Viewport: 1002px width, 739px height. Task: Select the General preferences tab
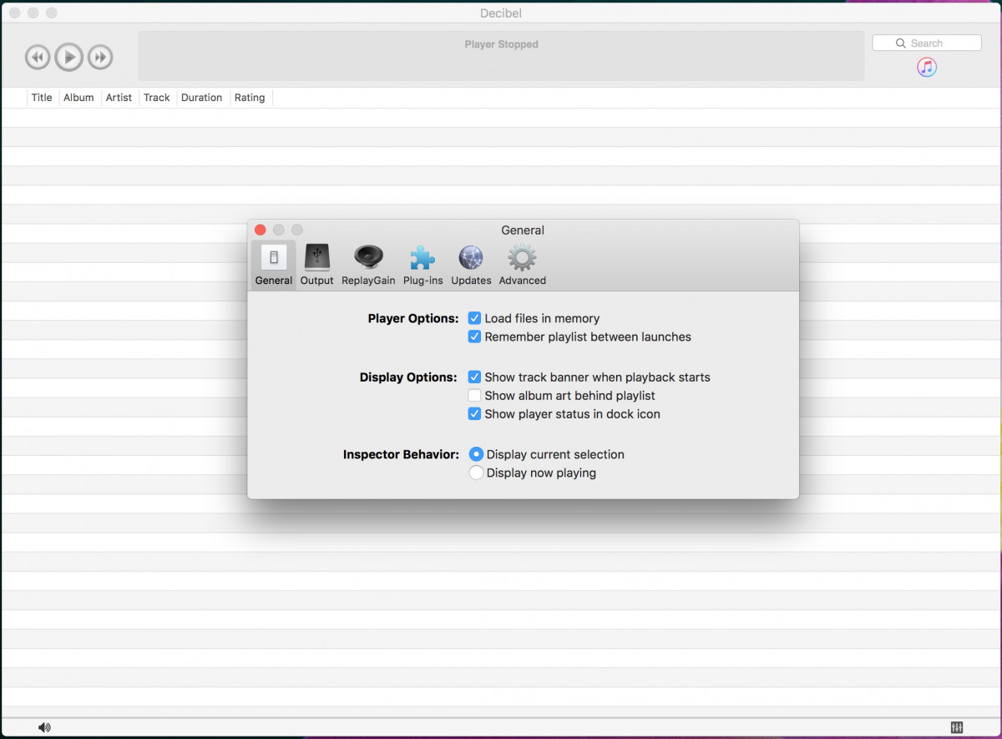(274, 266)
